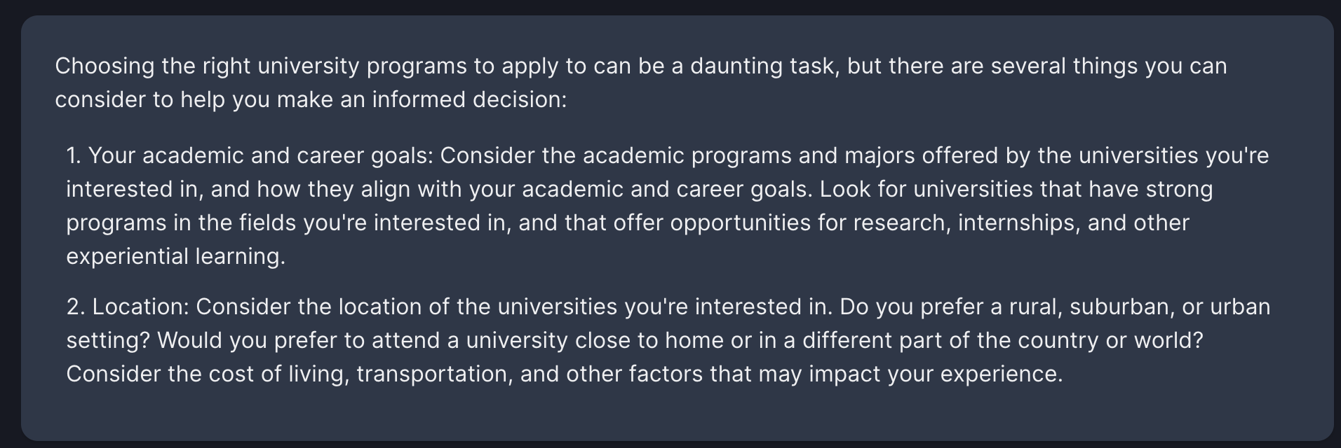This screenshot has width=1341, height=448.
Task: Click the words "experiential learning."
Action: pos(176,256)
